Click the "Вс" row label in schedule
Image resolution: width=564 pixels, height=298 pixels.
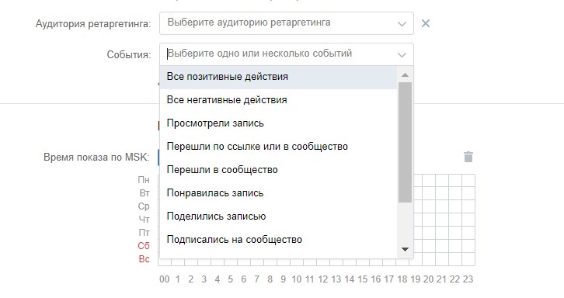point(144,259)
